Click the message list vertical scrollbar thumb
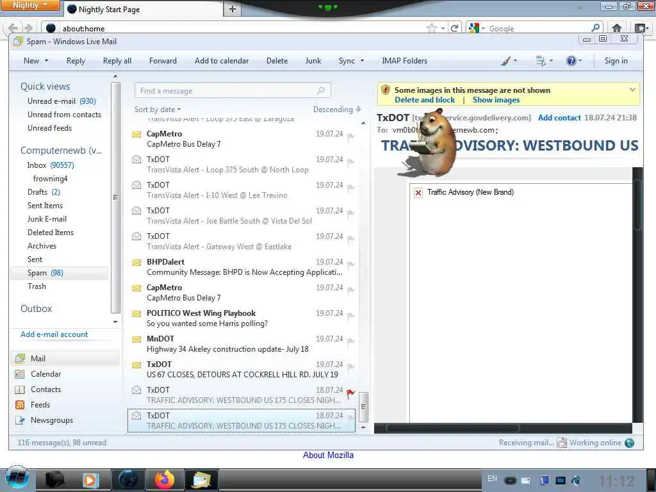 pos(364,407)
